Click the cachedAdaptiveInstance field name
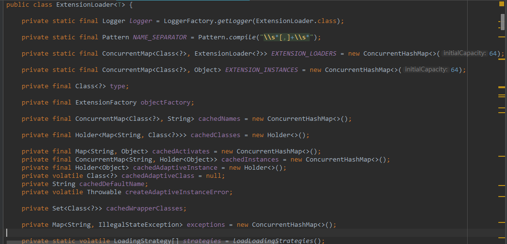This screenshot has height=244, width=507. pos(175,167)
